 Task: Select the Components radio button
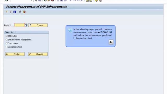7,43
